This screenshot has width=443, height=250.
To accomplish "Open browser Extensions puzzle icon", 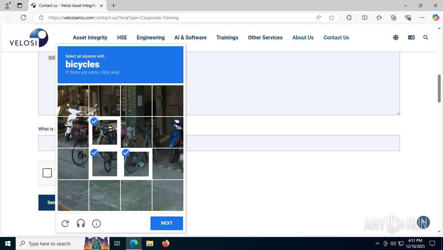I will pos(349,18).
